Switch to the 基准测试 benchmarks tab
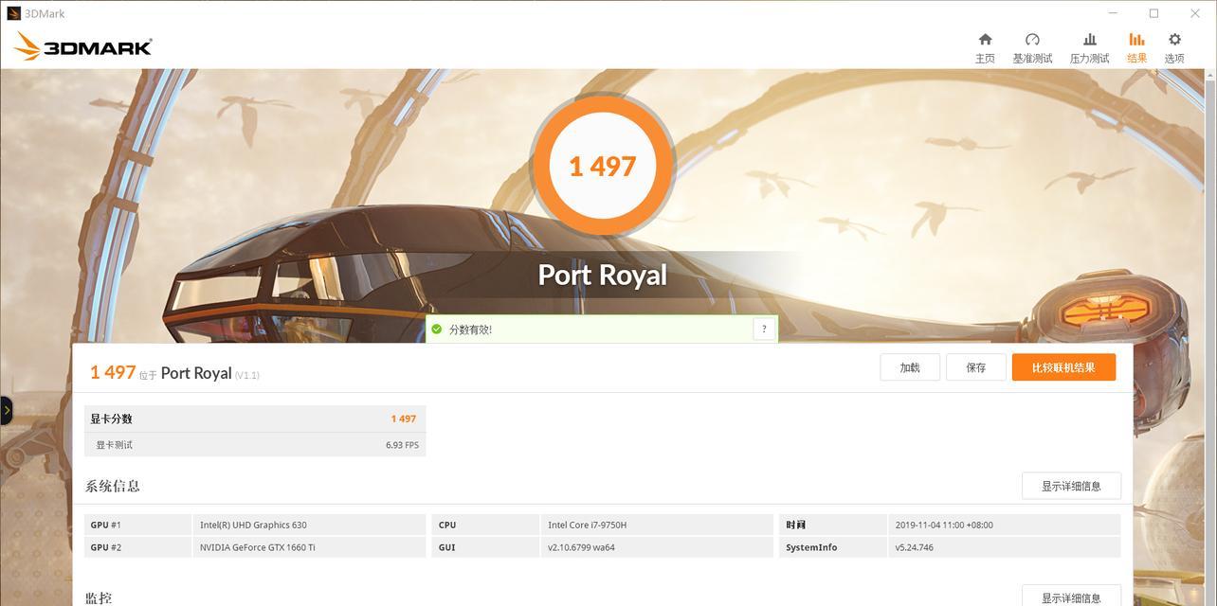Viewport: 1217px width, 606px height. click(x=1032, y=47)
